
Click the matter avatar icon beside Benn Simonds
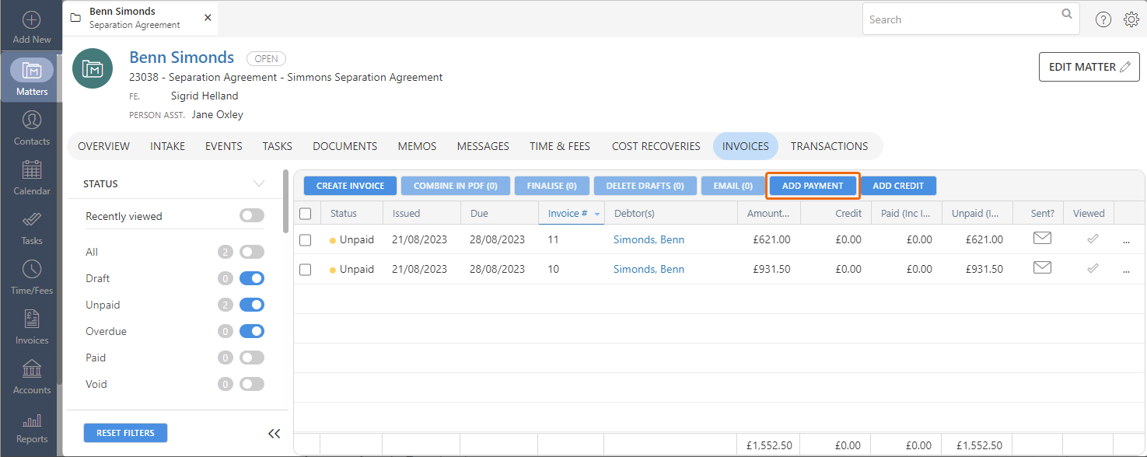[93, 68]
